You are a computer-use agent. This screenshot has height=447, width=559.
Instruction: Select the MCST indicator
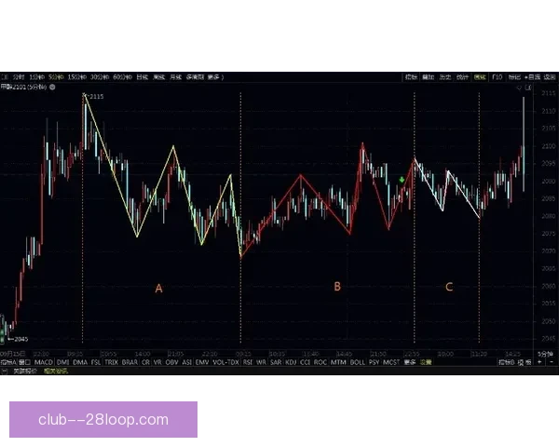click(x=391, y=362)
